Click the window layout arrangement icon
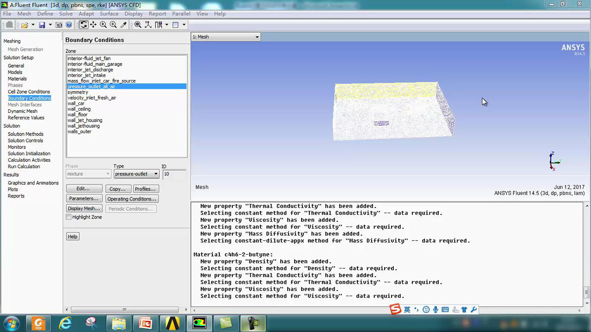The height and width of the screenshot is (332, 591). 158,25
